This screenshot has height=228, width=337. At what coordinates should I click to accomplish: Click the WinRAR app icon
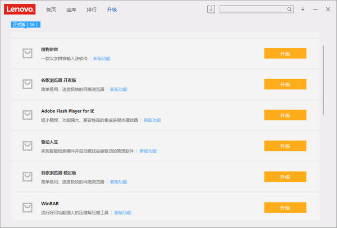coord(28,208)
